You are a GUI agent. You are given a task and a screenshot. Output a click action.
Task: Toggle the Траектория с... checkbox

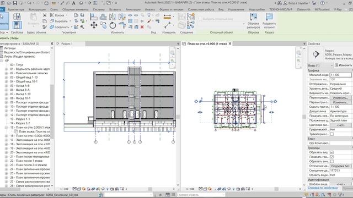(x=332, y=134)
